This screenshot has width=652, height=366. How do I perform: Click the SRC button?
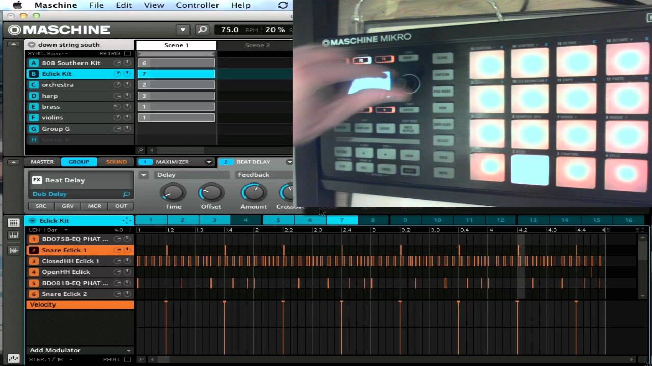click(x=41, y=206)
